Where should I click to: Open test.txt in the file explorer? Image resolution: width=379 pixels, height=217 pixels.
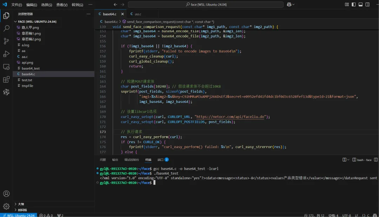27,80
